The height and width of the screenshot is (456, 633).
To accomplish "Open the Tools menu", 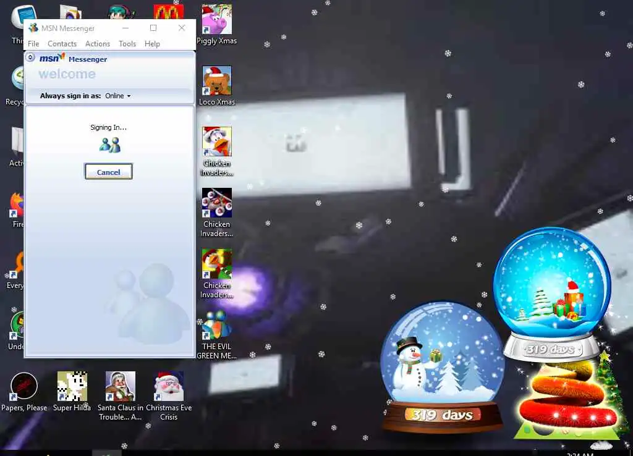I will tap(127, 44).
